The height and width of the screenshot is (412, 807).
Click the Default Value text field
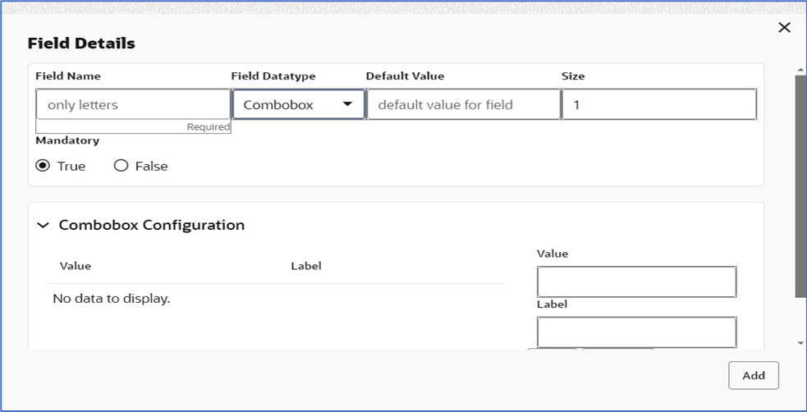point(463,104)
